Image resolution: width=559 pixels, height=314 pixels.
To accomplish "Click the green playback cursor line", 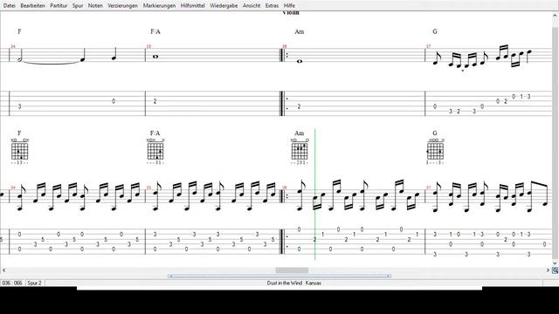I will (x=314, y=194).
